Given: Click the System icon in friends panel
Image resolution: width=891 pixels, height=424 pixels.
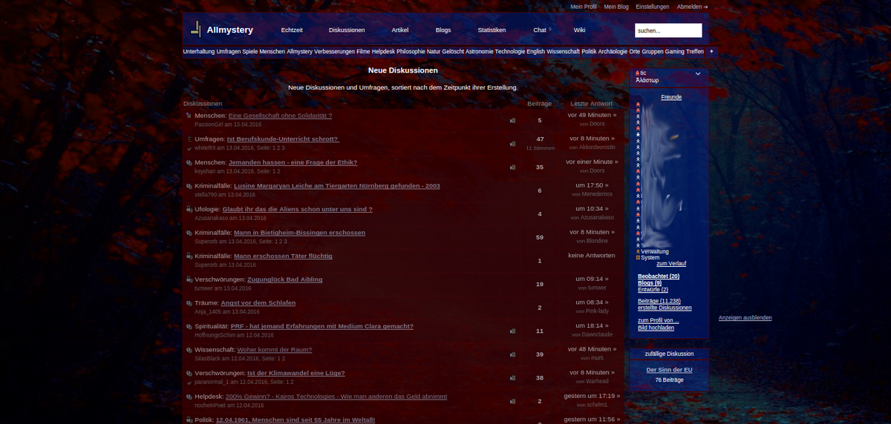Looking at the screenshot, I should point(638,257).
